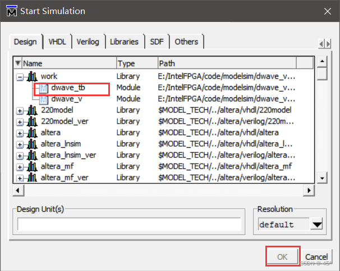Click the altera_lnsim library icon

[32, 144]
